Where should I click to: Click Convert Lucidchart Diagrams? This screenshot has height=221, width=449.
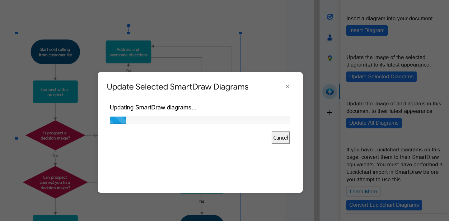[x=384, y=205]
